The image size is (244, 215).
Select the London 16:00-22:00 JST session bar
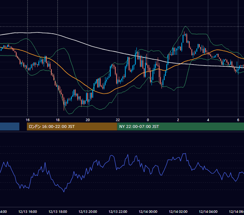72,126
